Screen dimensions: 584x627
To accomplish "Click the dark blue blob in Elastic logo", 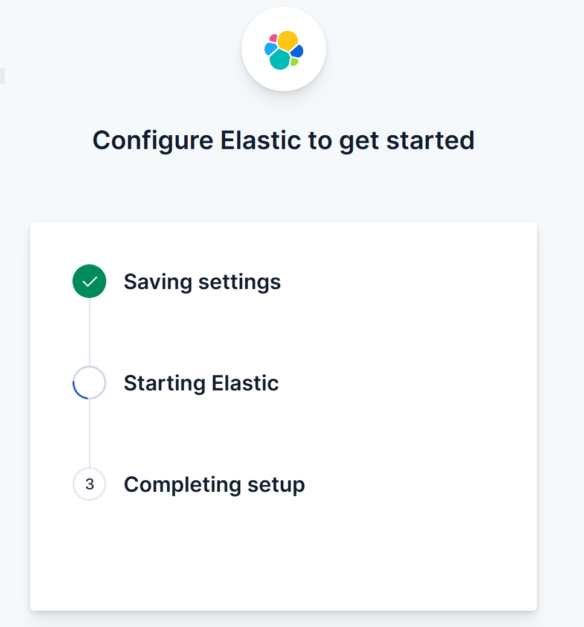I will pos(297,51).
